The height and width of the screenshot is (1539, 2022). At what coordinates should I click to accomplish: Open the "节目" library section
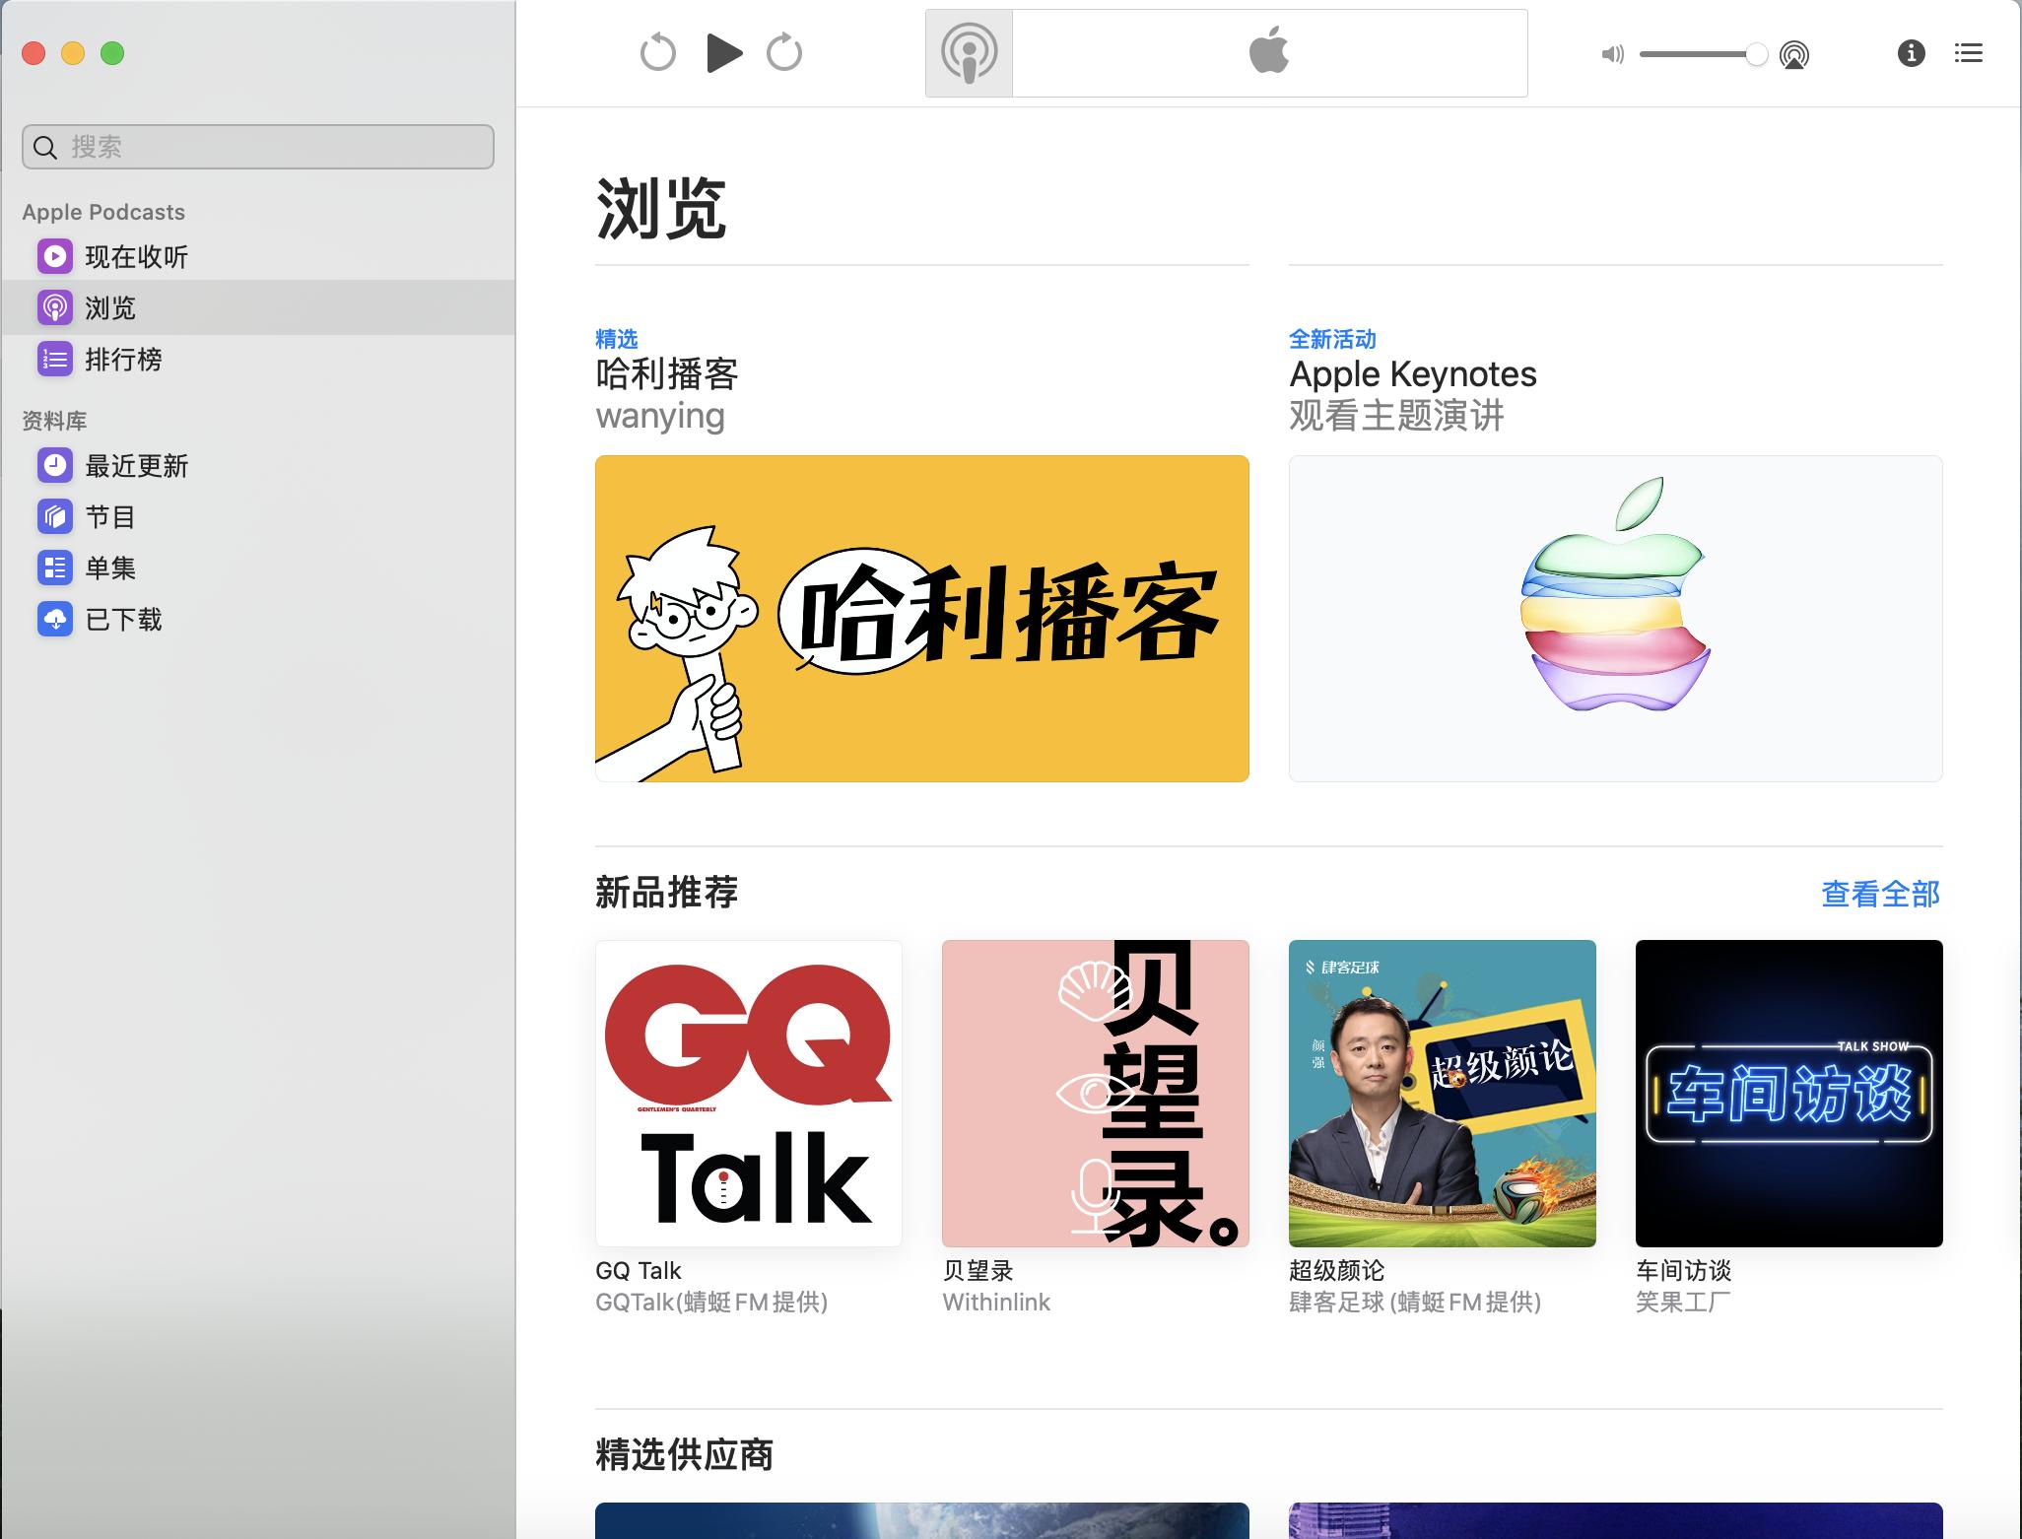click(108, 516)
